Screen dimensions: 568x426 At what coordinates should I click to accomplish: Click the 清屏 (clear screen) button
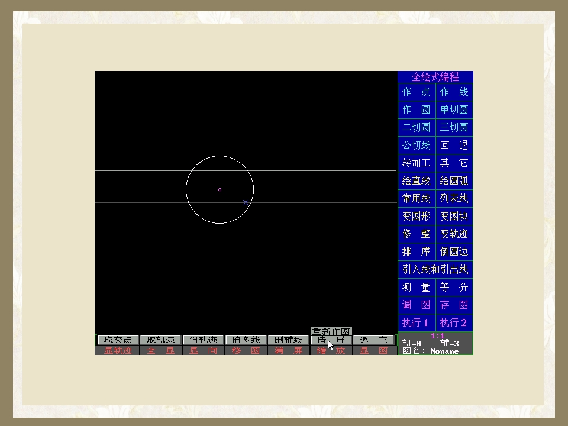tap(331, 340)
